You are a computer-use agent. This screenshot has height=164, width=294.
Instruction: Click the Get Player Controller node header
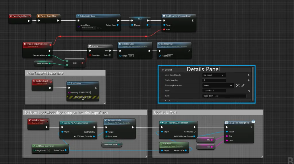coord(50,146)
